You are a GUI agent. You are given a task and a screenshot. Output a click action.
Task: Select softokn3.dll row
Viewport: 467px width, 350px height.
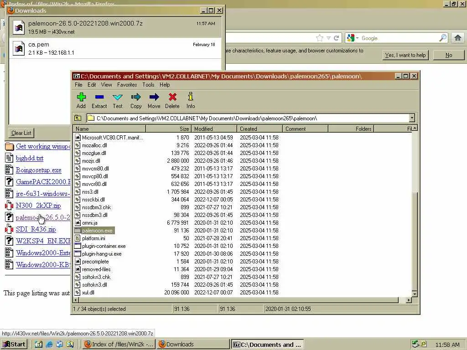pyautogui.click(x=243, y=285)
